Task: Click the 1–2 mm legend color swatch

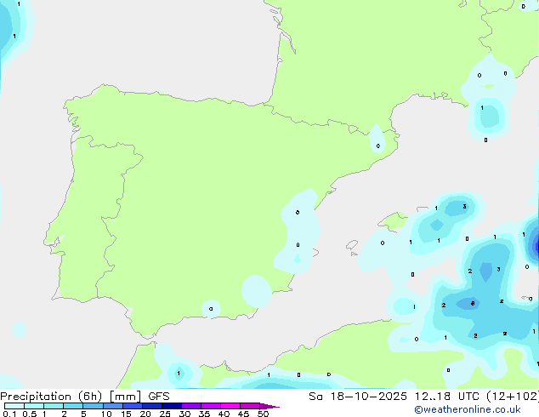Action: (54, 406)
